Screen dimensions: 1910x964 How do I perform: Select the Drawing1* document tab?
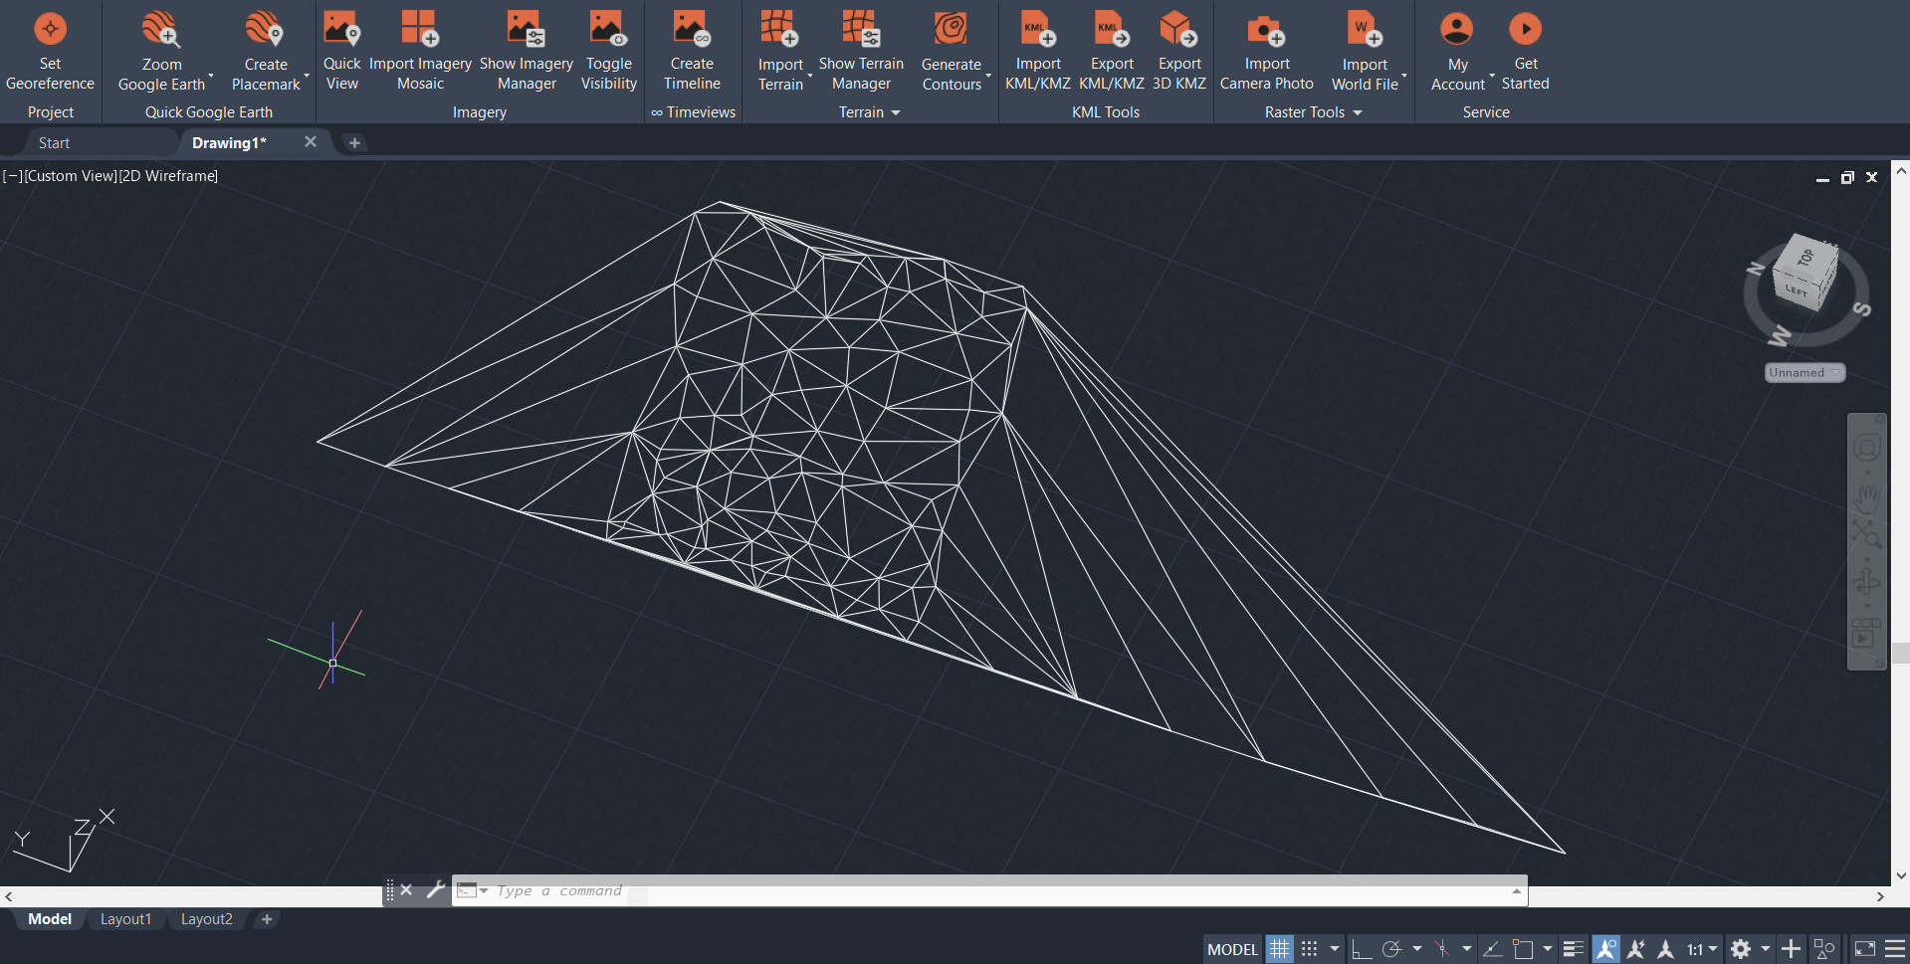[x=229, y=143]
